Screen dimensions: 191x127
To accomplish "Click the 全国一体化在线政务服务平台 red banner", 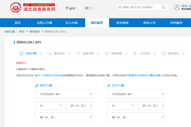I will [x=39, y=5].
